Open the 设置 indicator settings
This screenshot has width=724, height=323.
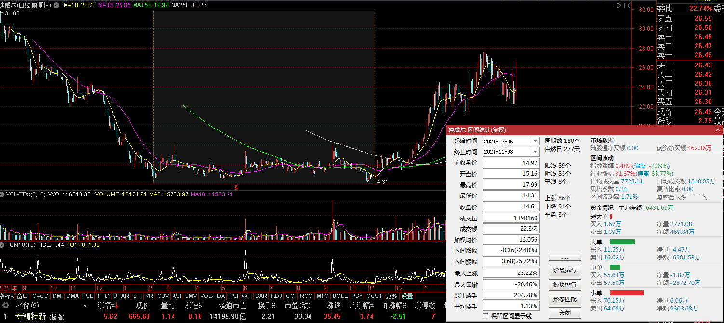(407, 296)
